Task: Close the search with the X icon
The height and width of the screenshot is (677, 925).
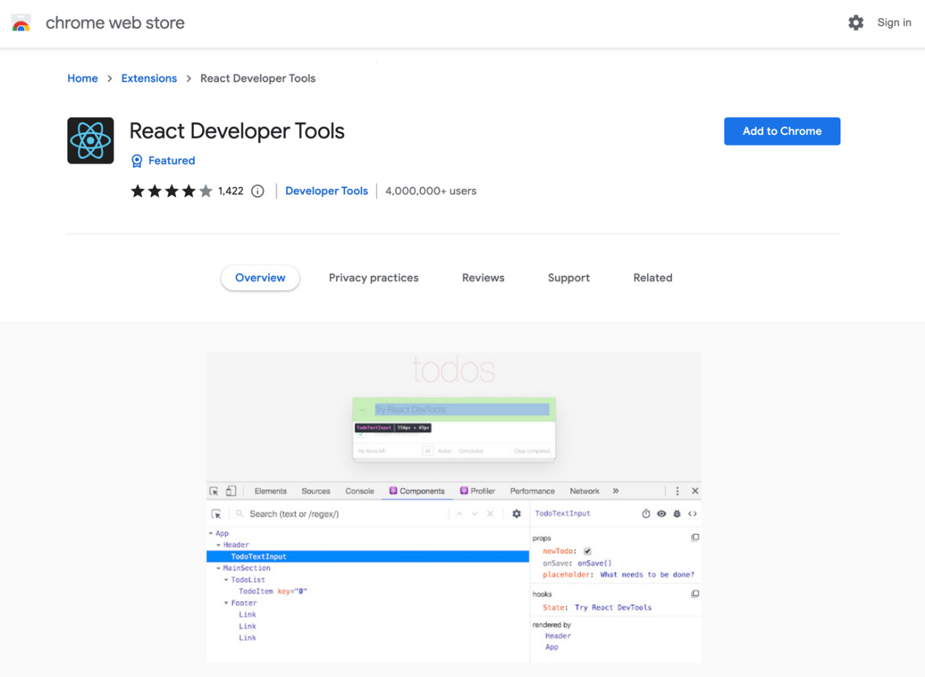Action: (x=489, y=514)
